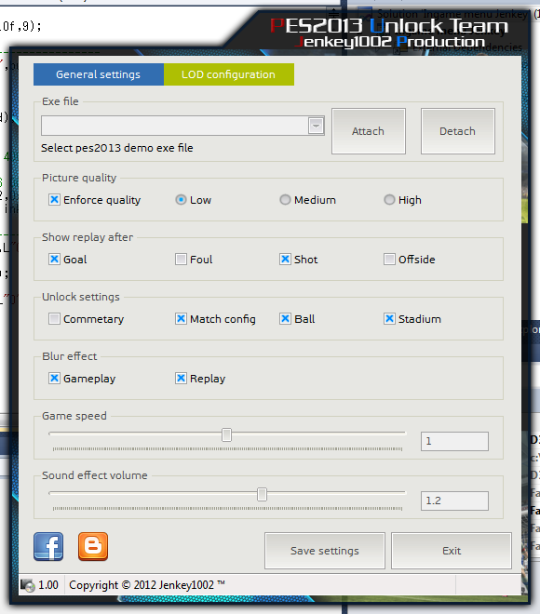Select the Medium picture quality option
The width and height of the screenshot is (540, 614).
(x=285, y=200)
